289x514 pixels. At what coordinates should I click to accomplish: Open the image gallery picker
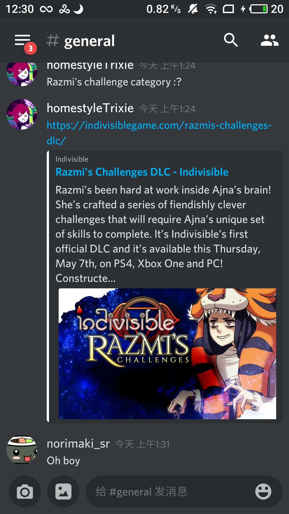[x=63, y=492]
